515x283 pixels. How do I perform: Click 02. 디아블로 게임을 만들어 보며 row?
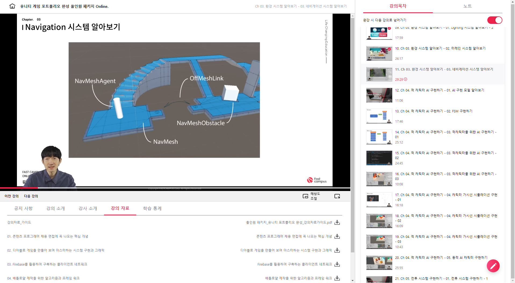56,250
